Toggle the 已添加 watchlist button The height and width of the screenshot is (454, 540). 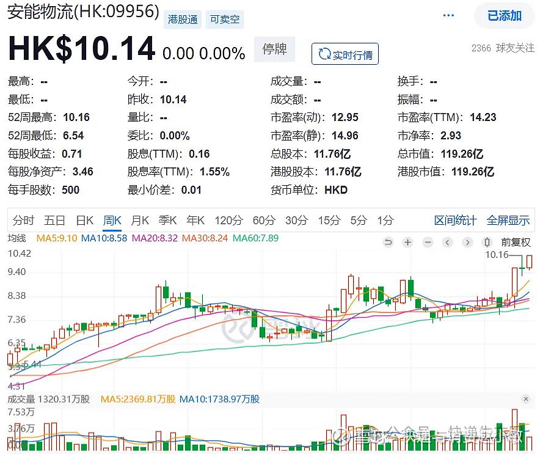(x=505, y=16)
